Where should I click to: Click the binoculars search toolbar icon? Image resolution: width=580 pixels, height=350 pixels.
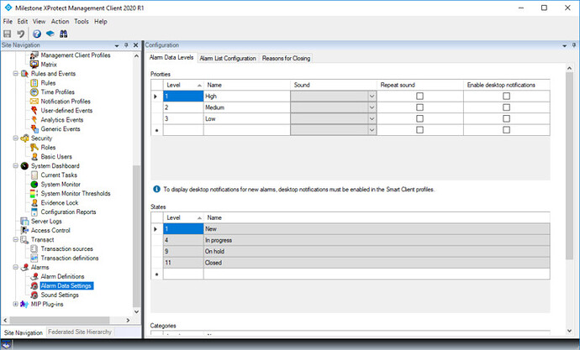click(64, 34)
